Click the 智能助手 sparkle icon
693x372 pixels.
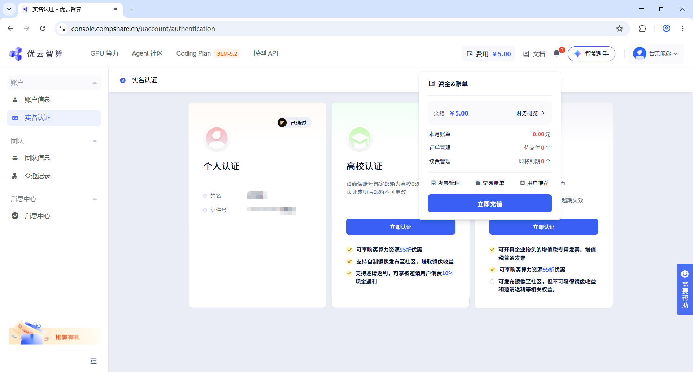[577, 53]
